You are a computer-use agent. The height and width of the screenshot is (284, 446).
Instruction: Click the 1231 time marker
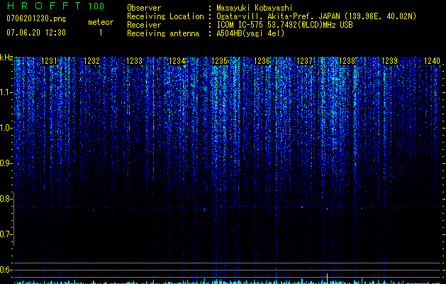49,61
